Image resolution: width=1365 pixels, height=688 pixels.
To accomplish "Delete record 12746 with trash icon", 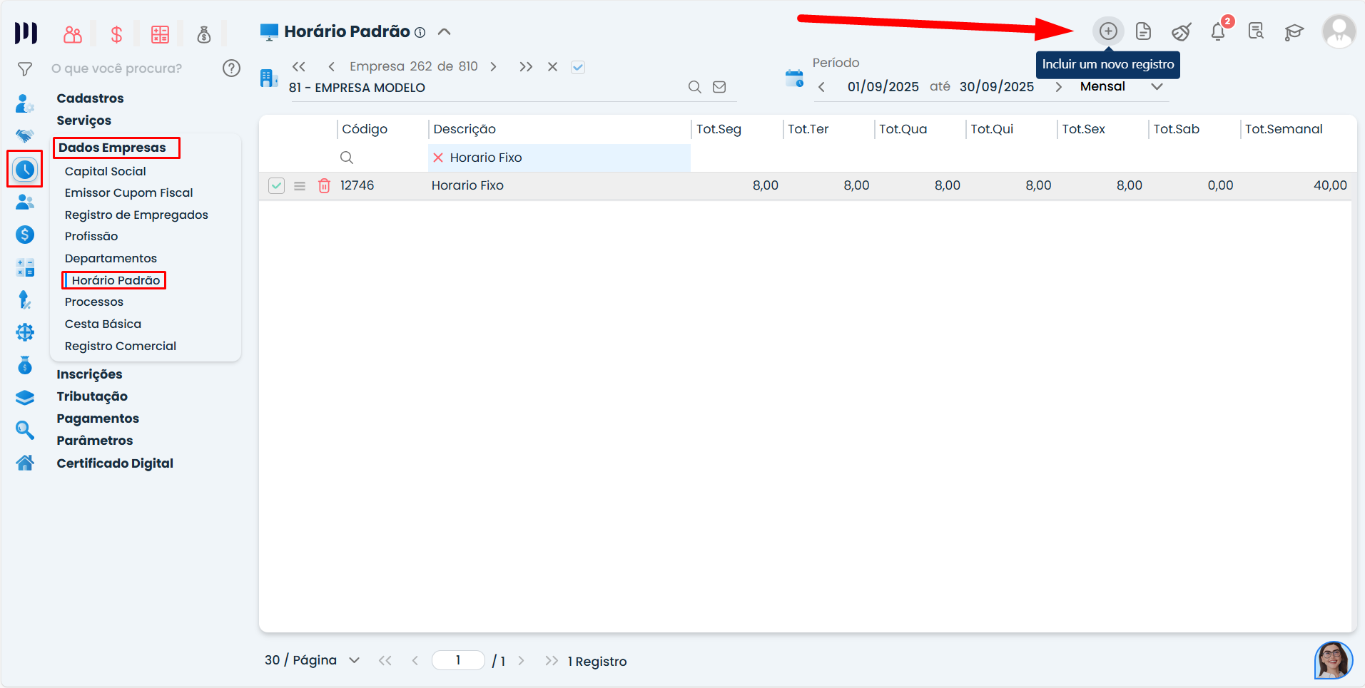I will point(324,185).
